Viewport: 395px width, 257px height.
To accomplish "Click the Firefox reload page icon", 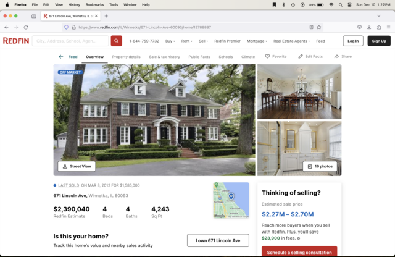I will [26, 27].
